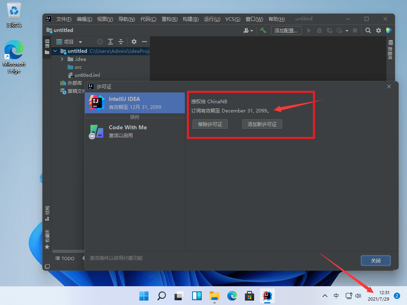Click the untitled breadcrumb in navigation bar
This screenshot has height=305, width=407.
tap(60, 30)
